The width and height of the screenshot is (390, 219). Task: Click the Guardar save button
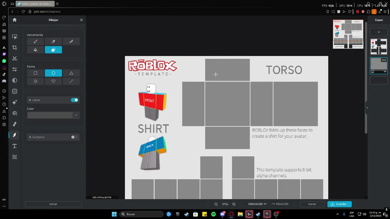pyautogui.click(x=339, y=204)
